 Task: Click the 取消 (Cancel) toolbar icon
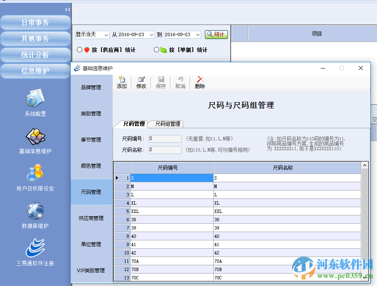[180, 82]
